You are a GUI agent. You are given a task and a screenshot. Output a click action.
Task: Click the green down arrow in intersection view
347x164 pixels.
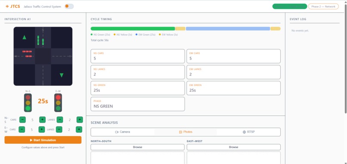point(62,75)
